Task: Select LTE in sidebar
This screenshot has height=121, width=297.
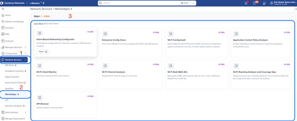Action: [7, 100]
